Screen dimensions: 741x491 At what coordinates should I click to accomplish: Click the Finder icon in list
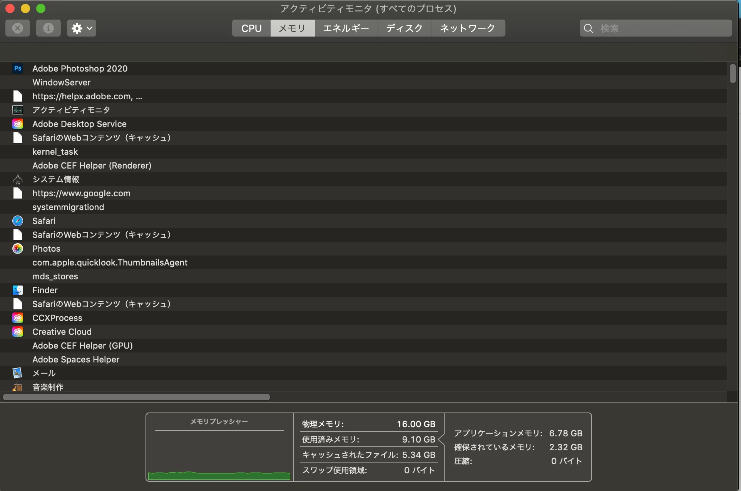[x=18, y=290]
